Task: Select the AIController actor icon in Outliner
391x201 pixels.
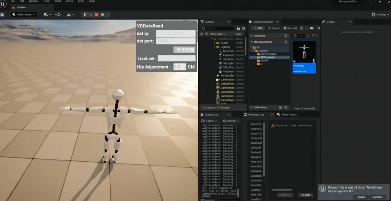Action: coord(218,75)
